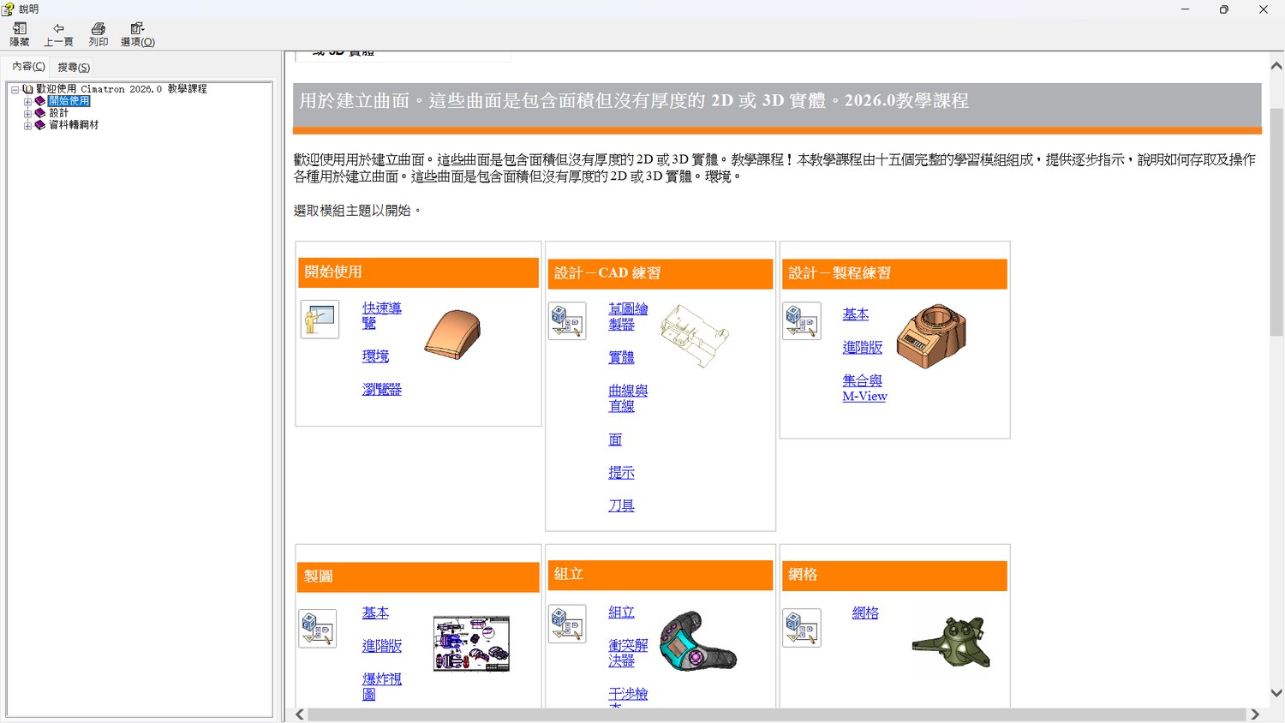The image size is (1285, 723).
Task: Select the 開始使用 tree item
Action: (69, 101)
